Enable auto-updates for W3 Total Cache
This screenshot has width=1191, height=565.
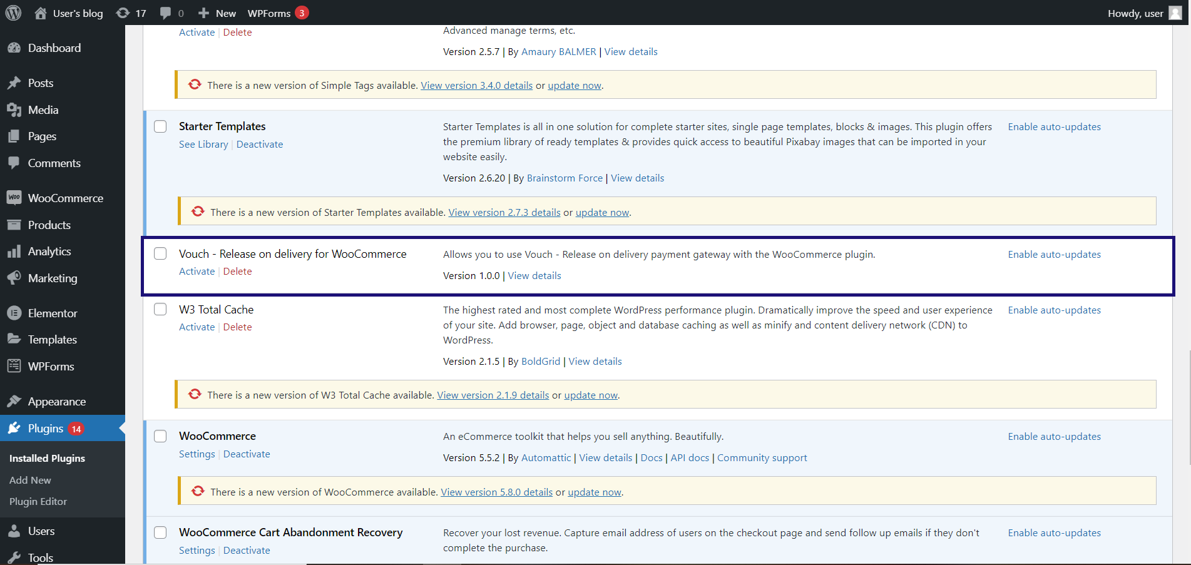[1055, 310]
